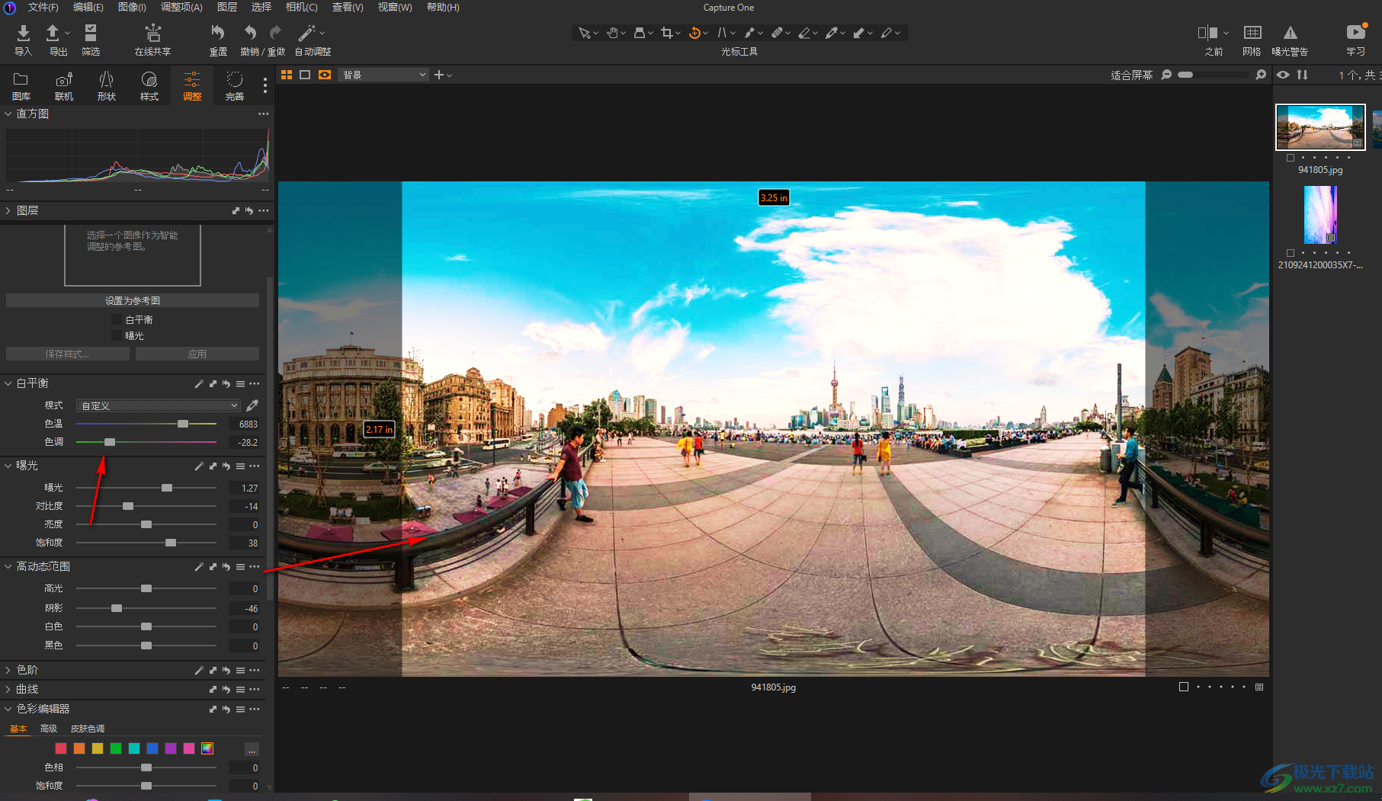Select the red swatch in the Color Editor

pyautogui.click(x=61, y=748)
